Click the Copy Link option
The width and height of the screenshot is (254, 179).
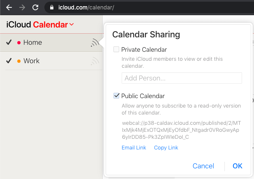click(166, 148)
